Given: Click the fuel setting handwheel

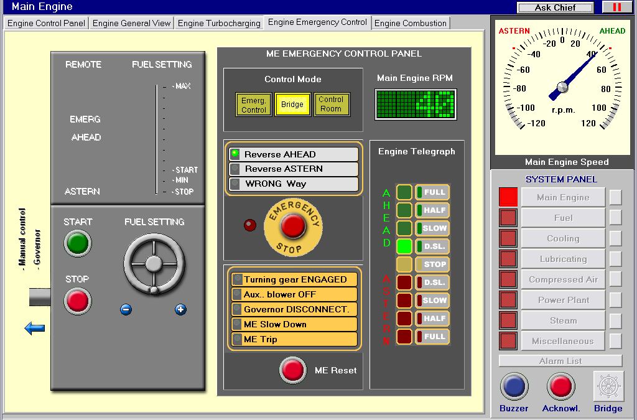Looking at the screenshot, I should point(154,264).
